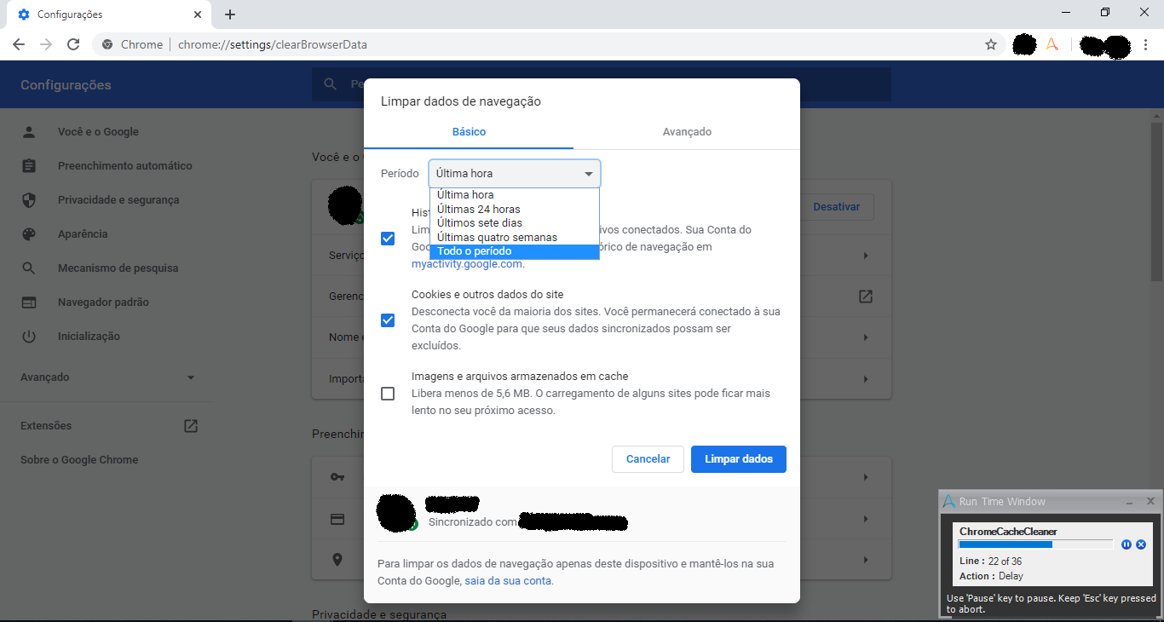
Task: Expand the Avançado section in the sidebar
Action: (108, 377)
